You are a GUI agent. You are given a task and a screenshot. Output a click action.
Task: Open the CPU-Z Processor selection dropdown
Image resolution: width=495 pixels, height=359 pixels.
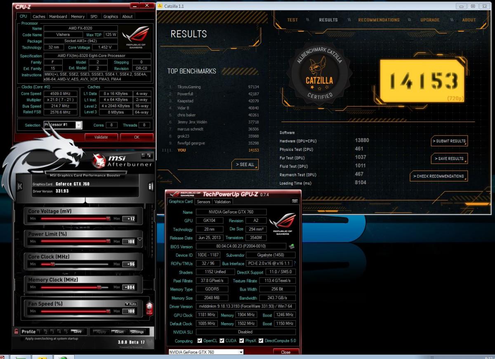(x=78, y=125)
